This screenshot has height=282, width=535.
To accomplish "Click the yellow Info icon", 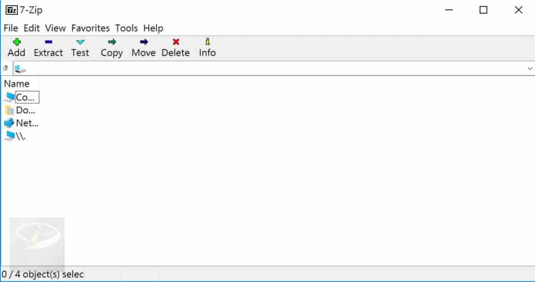I will pyautogui.click(x=207, y=42).
